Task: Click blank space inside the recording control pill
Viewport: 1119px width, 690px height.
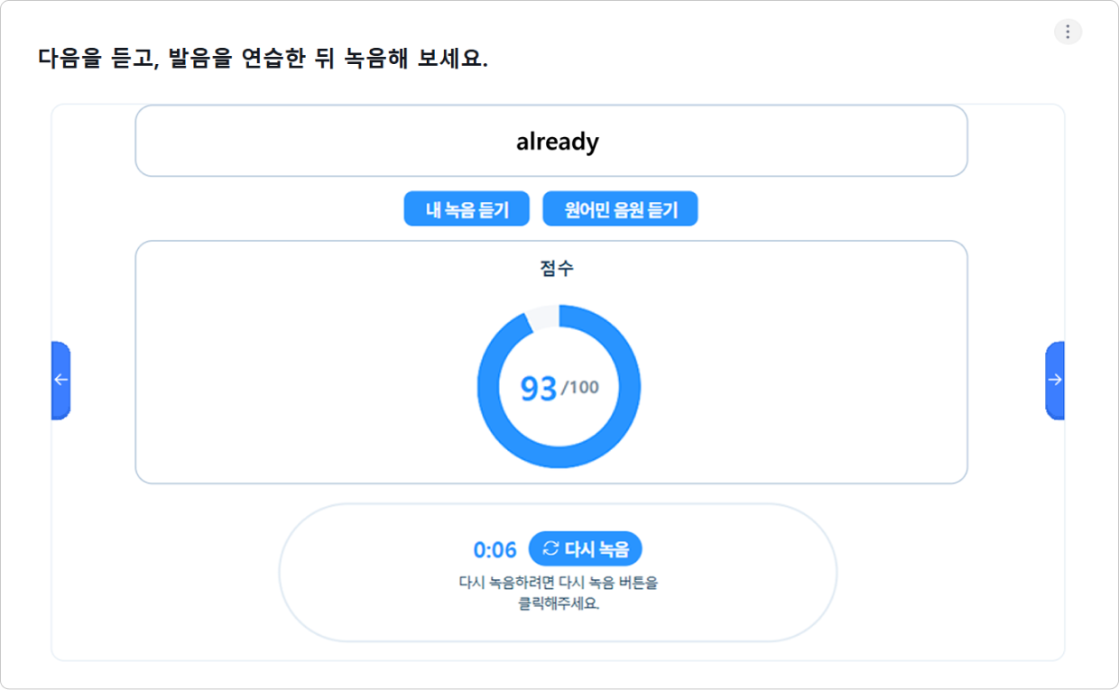Action: click(361, 573)
